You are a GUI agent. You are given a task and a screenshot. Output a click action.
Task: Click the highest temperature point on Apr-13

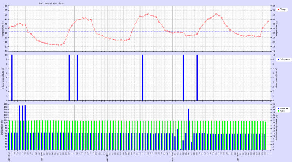pos(216,13)
